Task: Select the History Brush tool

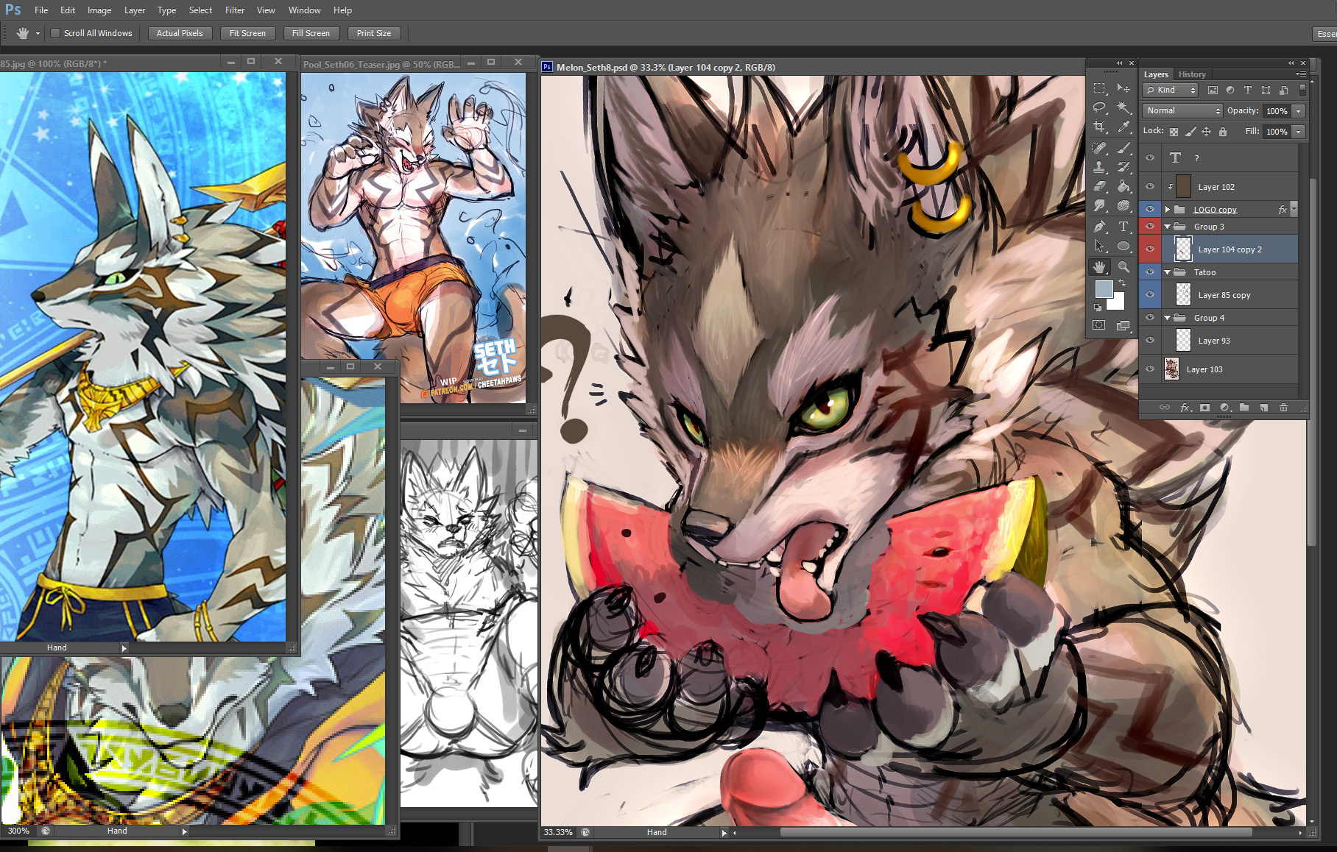Action: pos(1123,167)
